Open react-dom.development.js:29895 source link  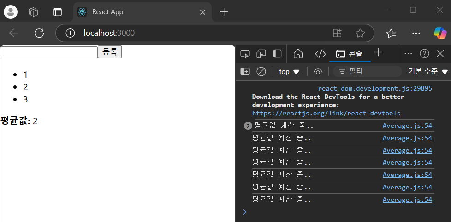coord(375,89)
